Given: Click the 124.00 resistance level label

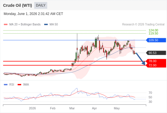Looking at the screenshot, I should point(153,30).
